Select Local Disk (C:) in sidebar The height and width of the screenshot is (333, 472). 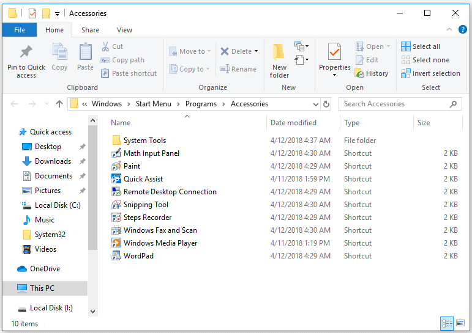51,205
